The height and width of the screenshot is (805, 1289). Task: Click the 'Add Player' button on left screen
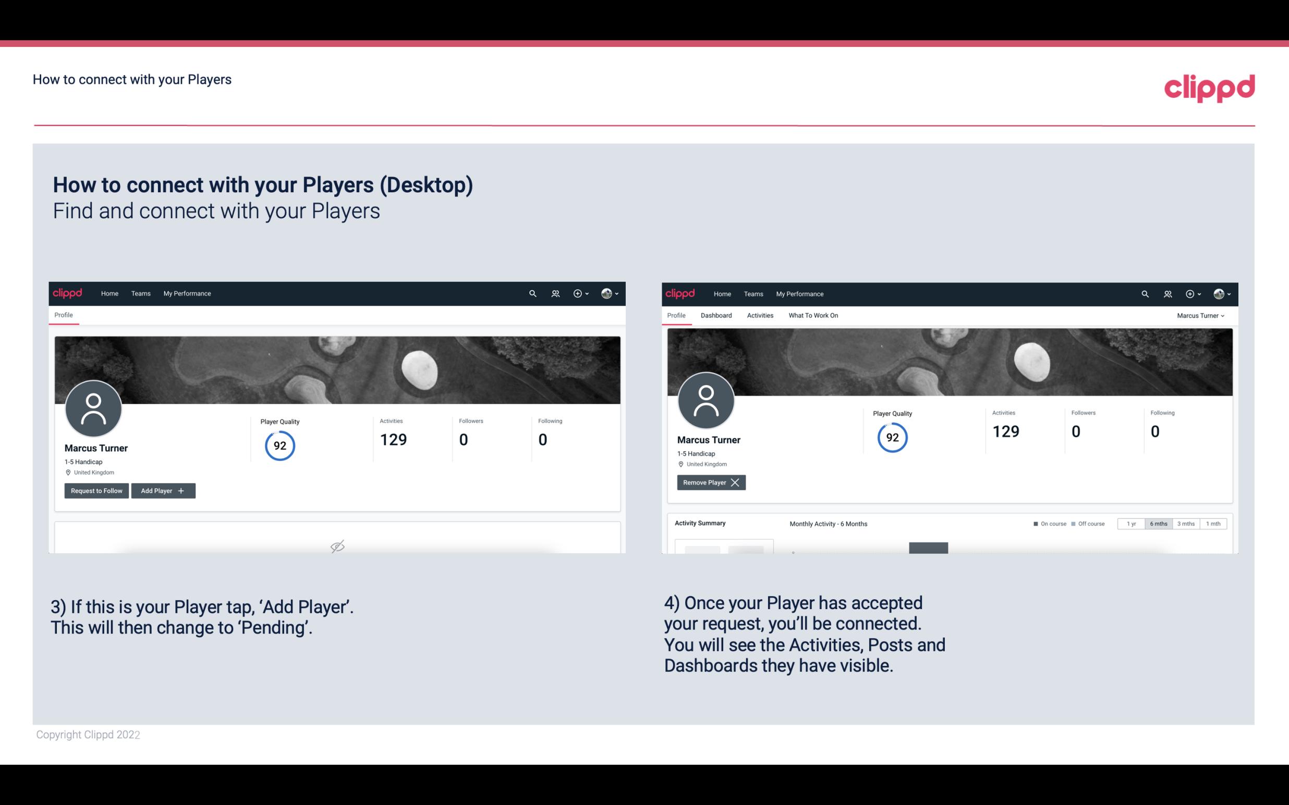[162, 490]
